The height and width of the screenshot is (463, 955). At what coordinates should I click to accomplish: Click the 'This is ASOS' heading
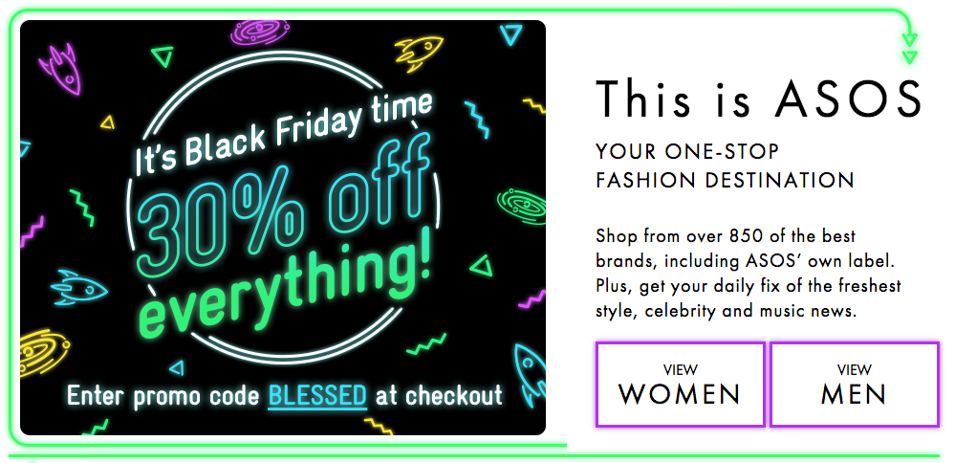759,99
